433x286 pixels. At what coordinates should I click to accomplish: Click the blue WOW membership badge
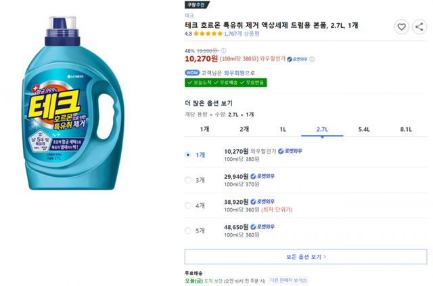tap(192, 73)
